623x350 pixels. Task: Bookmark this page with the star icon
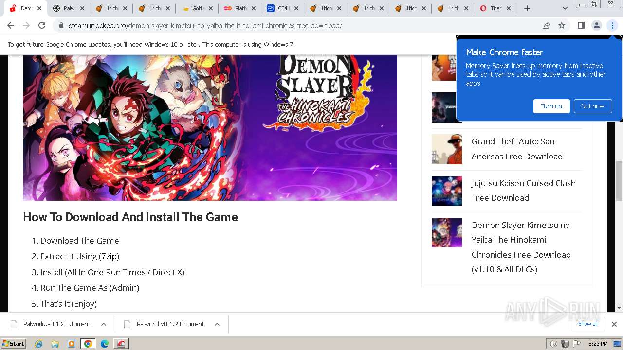point(562,25)
